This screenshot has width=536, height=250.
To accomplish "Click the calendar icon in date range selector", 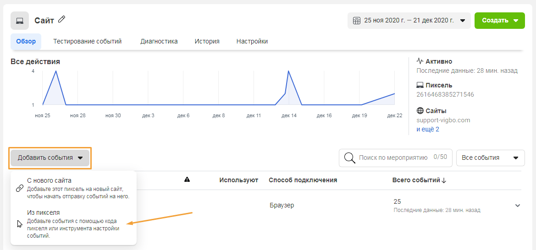I will coord(357,21).
